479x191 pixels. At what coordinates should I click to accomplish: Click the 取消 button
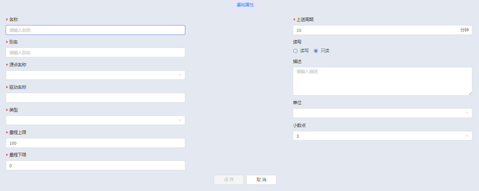261,180
